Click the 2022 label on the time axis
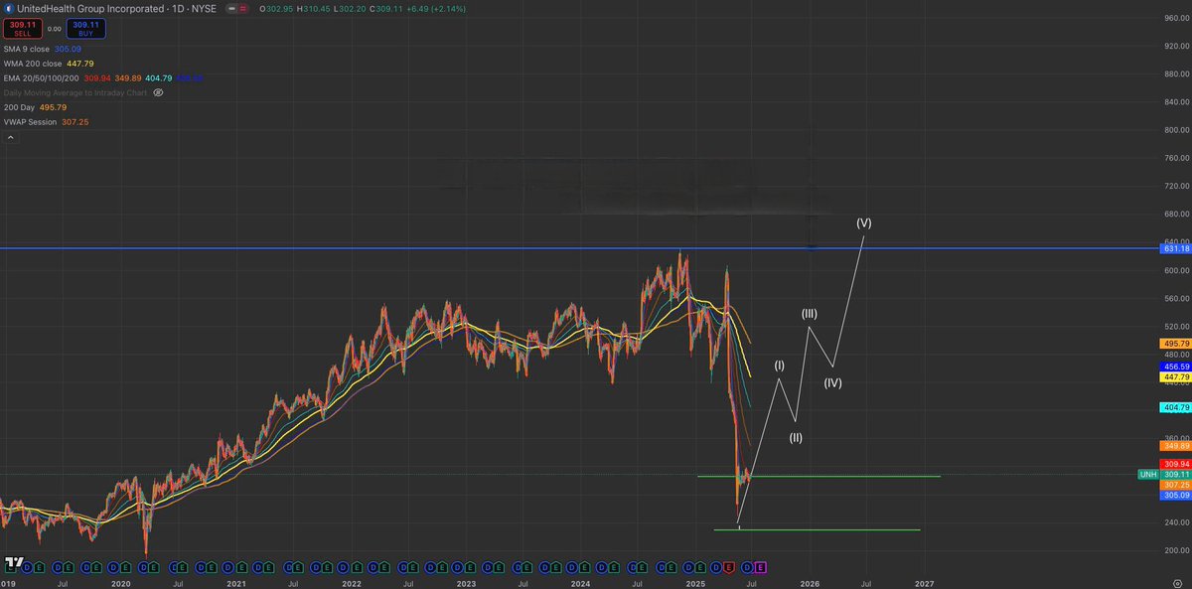The height and width of the screenshot is (589, 1192). click(x=351, y=584)
